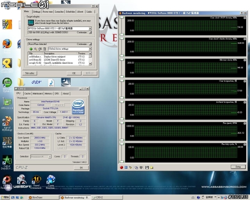Open the SPD tab in CPU-Z
This screenshot has height=200, width=250.
(x=57, y=94)
